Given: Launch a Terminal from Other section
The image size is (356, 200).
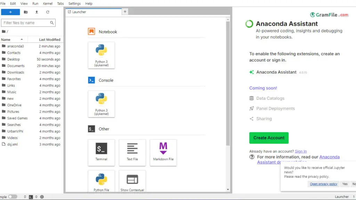Looking at the screenshot, I should (x=101, y=152).
